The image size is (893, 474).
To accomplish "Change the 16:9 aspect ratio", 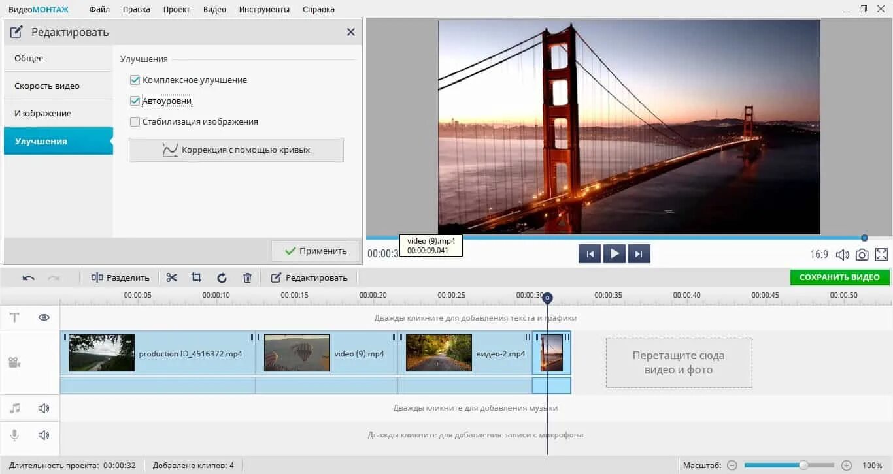I will click(x=819, y=255).
